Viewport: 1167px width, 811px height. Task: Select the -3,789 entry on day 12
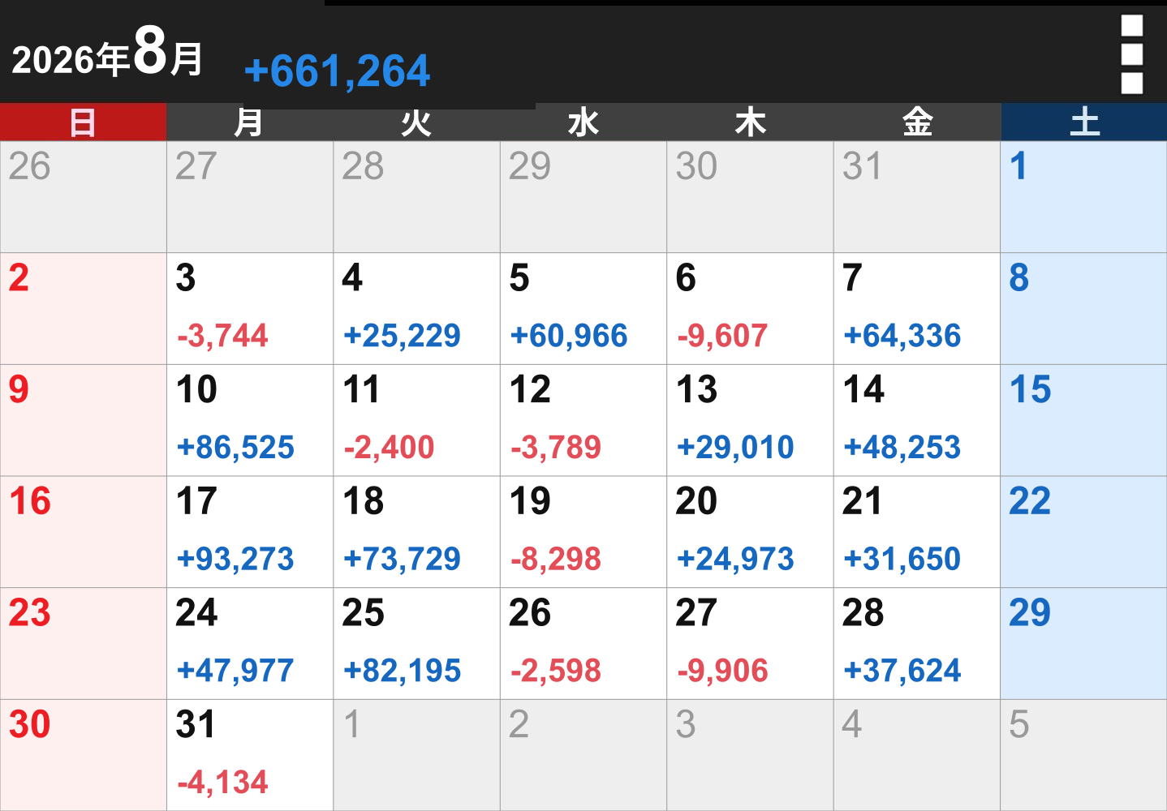point(556,448)
